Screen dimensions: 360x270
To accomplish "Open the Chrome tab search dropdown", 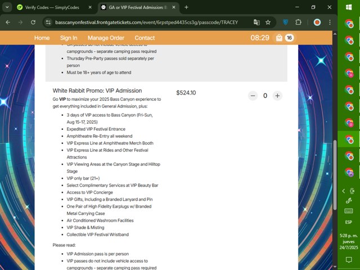I will (x=7, y=7).
